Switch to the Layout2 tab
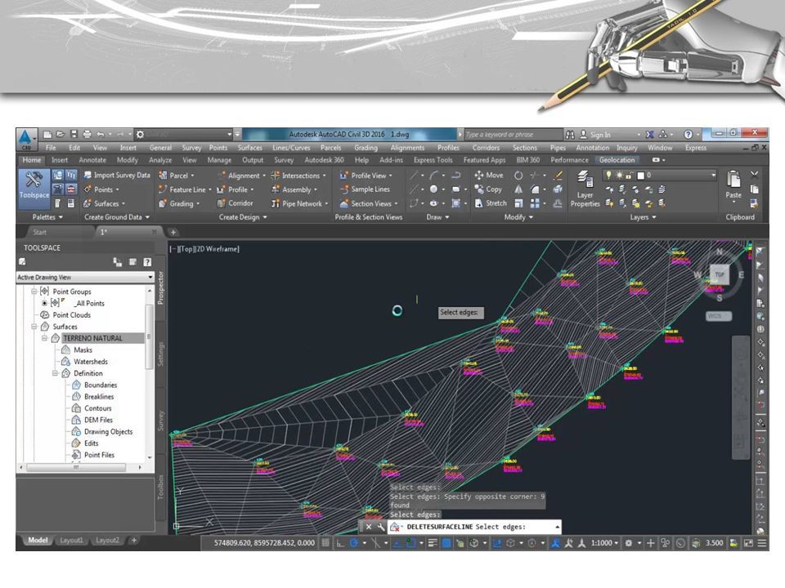 click(108, 541)
